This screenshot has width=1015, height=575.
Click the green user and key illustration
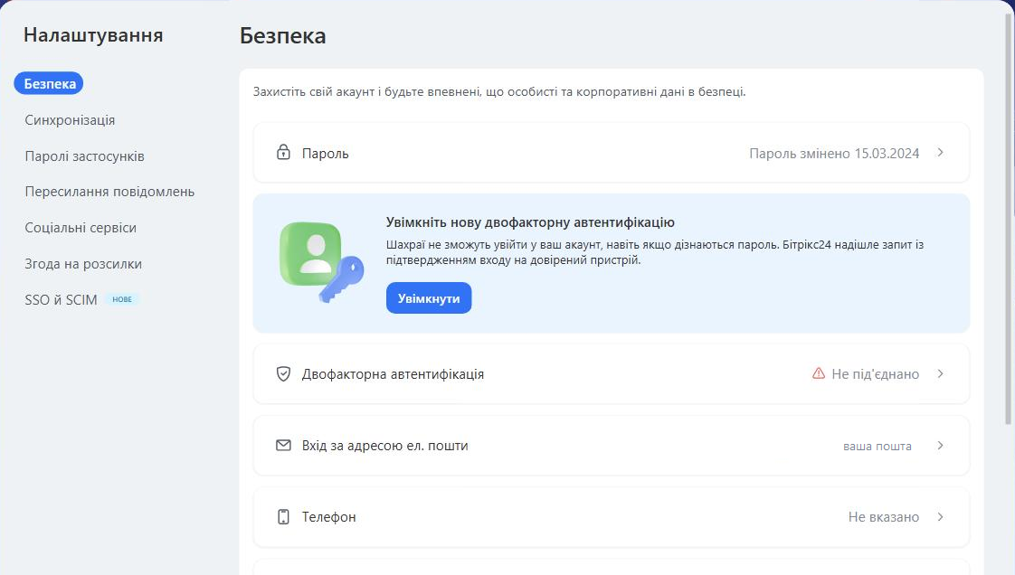click(x=322, y=262)
